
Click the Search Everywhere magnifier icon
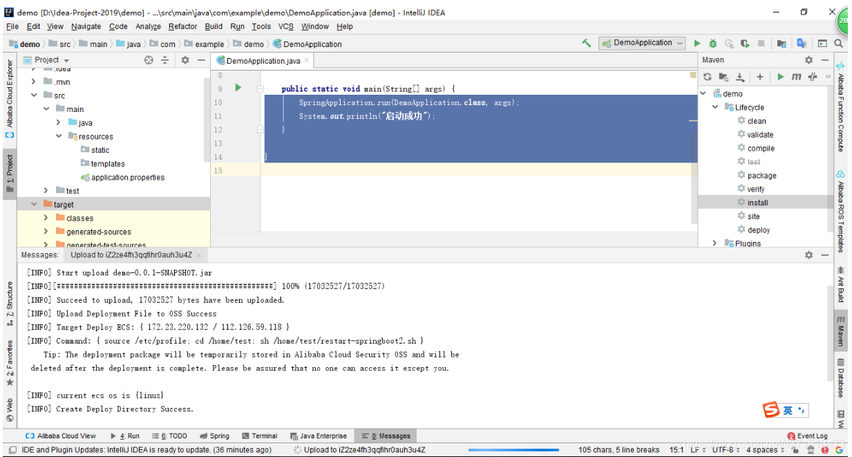pyautogui.click(x=838, y=43)
